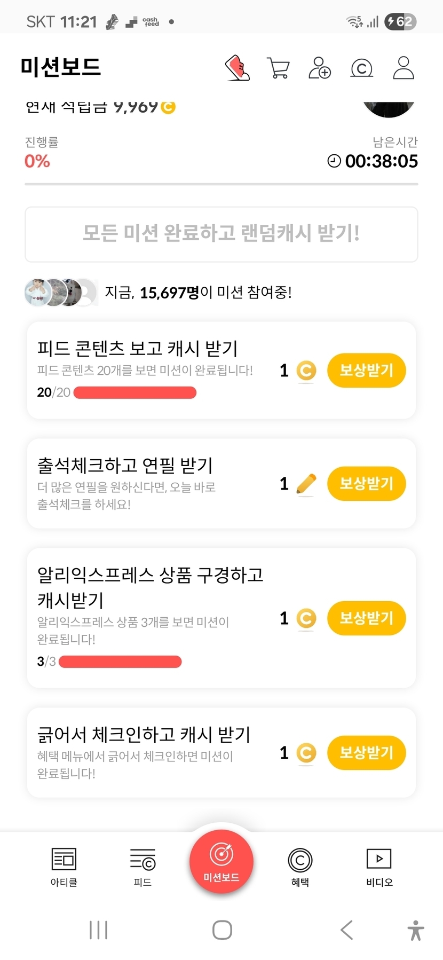
Task: Claim pencil reward for 출석체크 mission
Action: tap(366, 484)
